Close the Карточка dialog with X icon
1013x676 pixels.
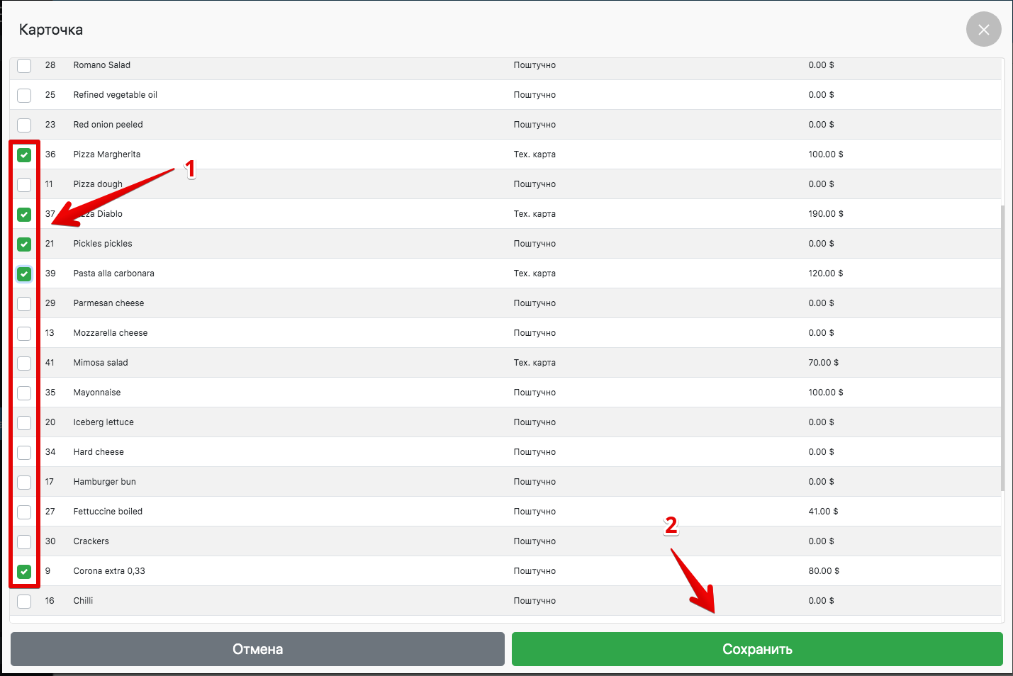pos(983,30)
